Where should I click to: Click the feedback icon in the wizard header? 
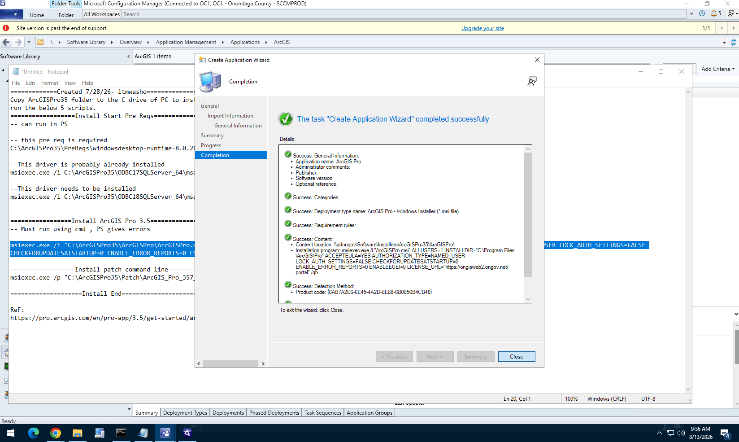532,81
